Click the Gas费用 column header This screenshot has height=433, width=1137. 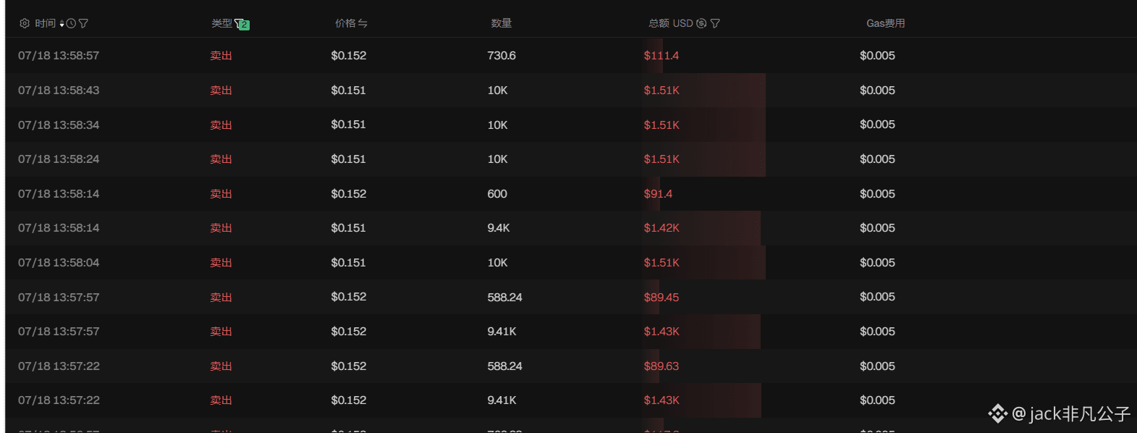(x=886, y=23)
